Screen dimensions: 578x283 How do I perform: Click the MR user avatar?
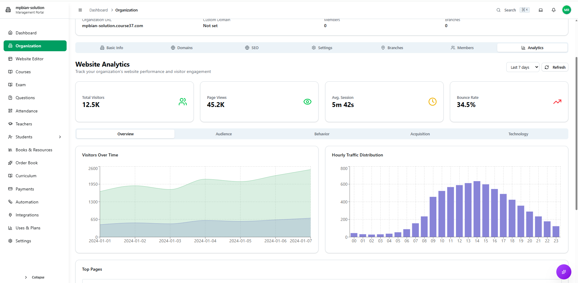coord(567,10)
